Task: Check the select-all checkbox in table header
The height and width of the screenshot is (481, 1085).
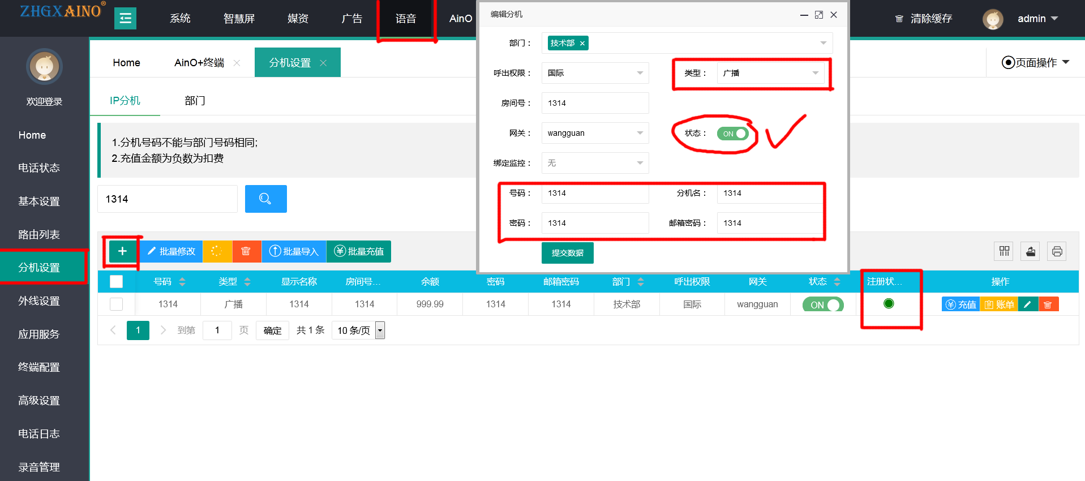Action: [x=116, y=281]
